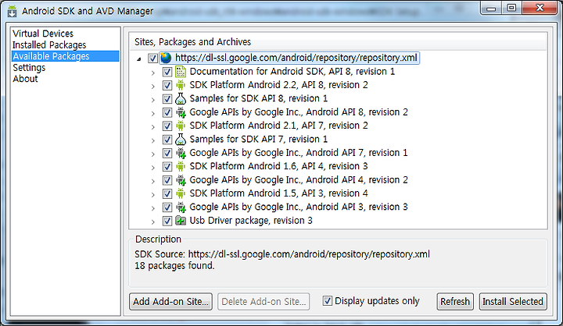
Task: Open the Settings page
Action: coord(29,68)
